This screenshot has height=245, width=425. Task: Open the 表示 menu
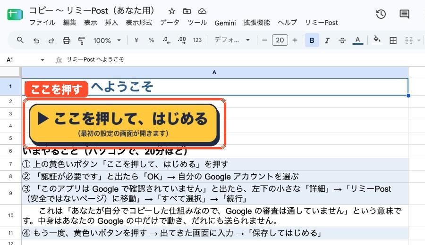(x=91, y=23)
